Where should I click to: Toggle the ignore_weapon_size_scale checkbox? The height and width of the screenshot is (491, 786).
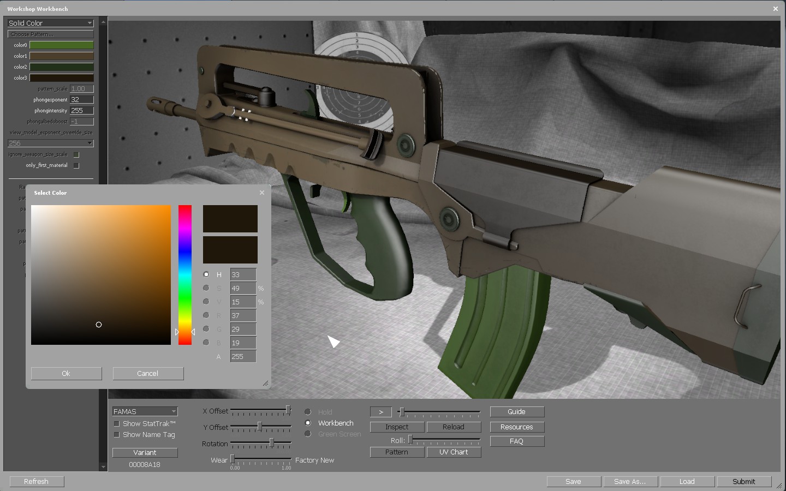click(76, 154)
